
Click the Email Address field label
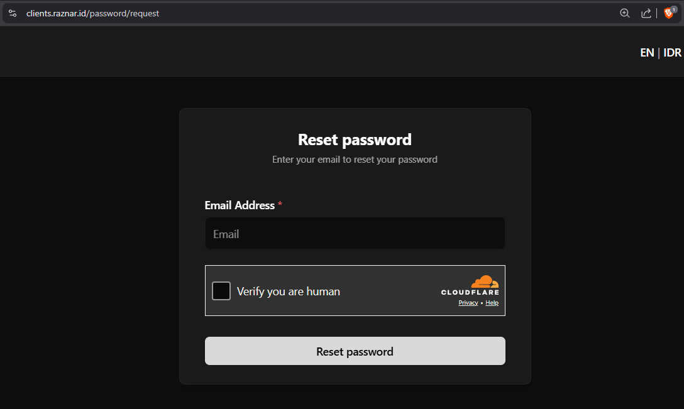click(x=240, y=205)
